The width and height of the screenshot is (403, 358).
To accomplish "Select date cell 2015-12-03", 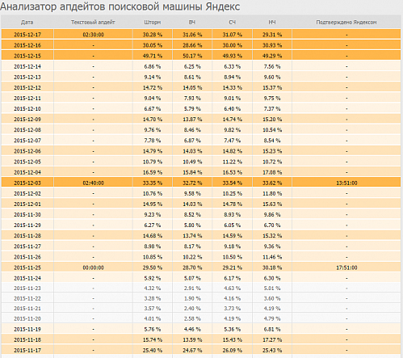I will [x=27, y=183].
